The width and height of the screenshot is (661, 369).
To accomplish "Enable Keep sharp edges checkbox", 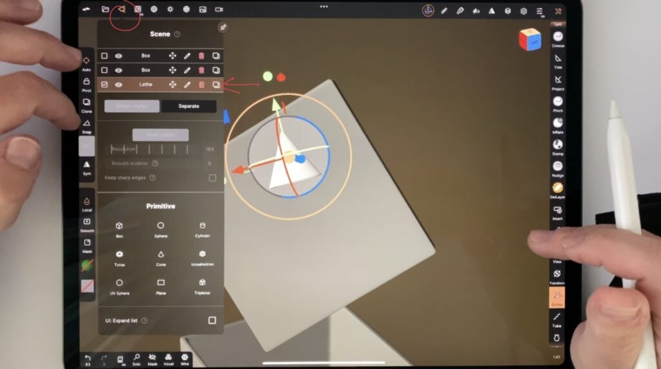I will 212,177.
